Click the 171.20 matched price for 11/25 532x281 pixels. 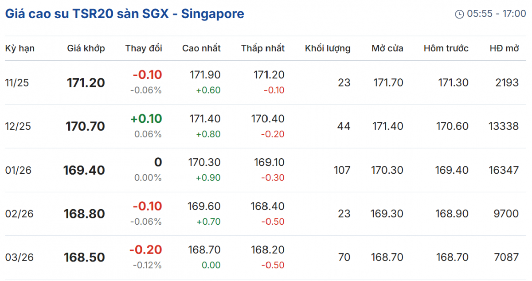86,82
